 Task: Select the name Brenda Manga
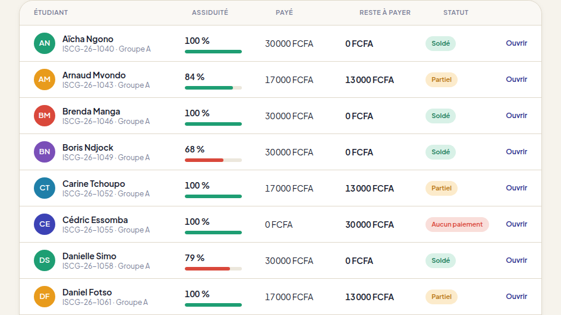click(92, 112)
